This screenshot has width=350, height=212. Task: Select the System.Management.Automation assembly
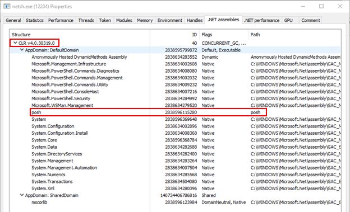[x=175, y=168]
